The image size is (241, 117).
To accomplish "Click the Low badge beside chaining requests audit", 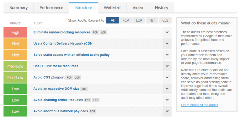I will coord(15,100).
